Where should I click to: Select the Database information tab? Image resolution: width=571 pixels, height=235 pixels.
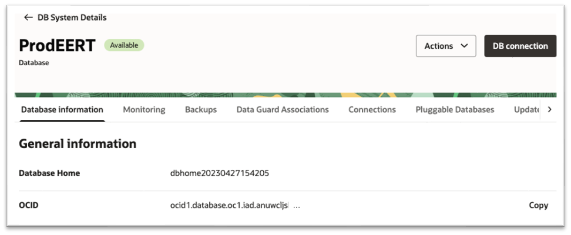click(x=62, y=110)
